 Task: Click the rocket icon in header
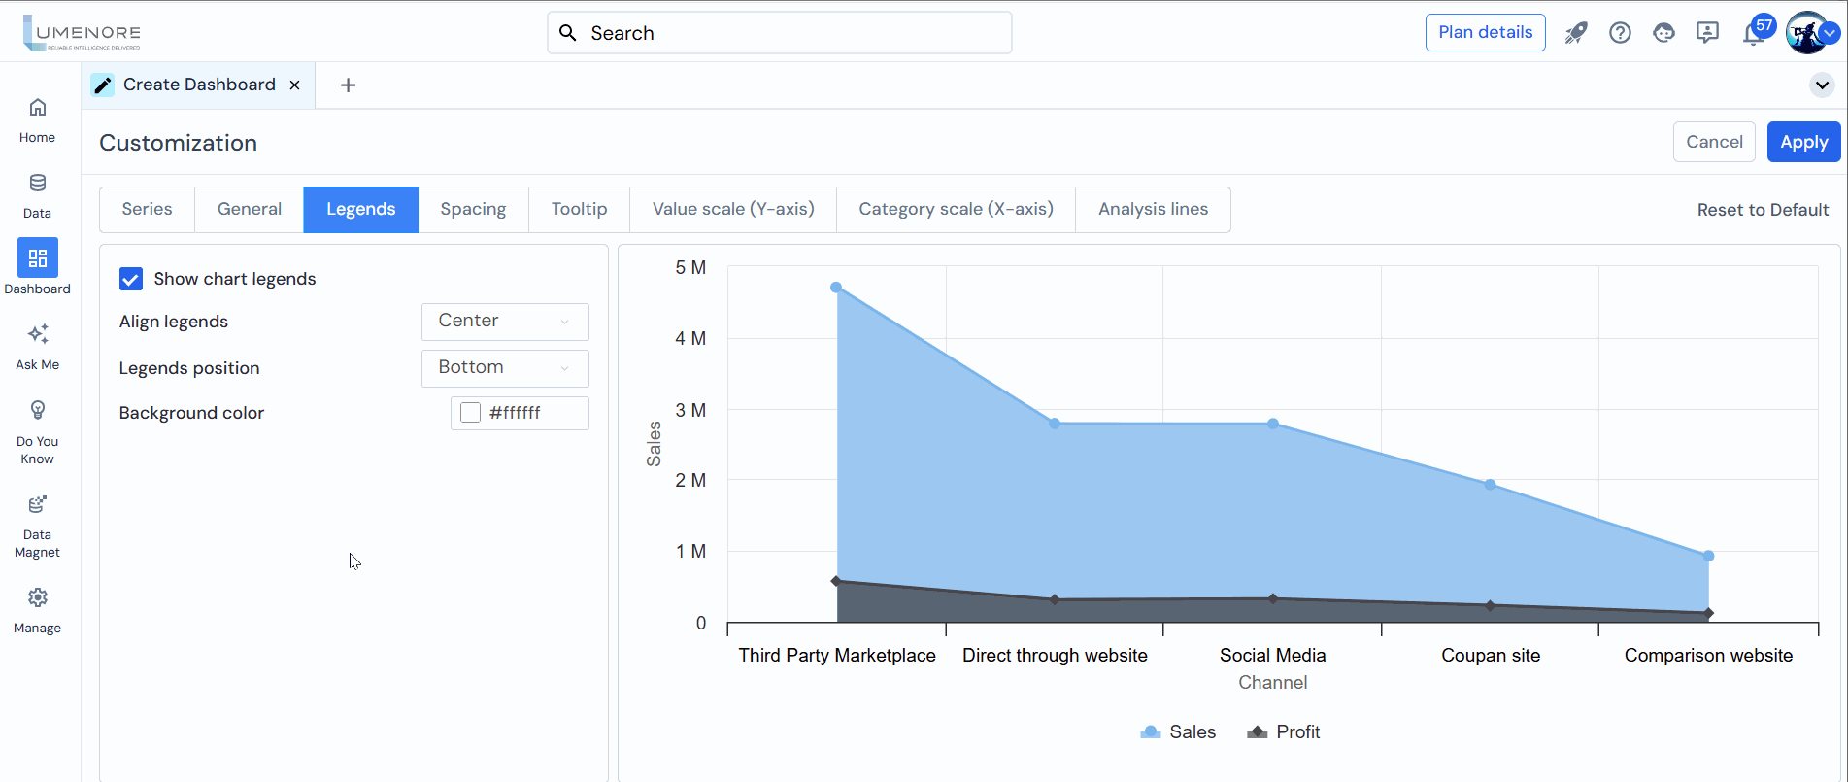coord(1575,33)
